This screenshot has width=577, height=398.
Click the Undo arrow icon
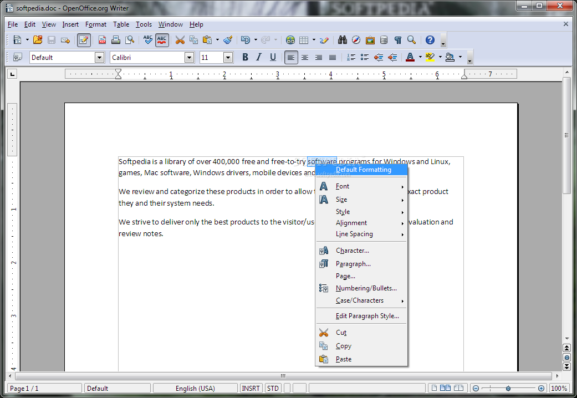[246, 40]
